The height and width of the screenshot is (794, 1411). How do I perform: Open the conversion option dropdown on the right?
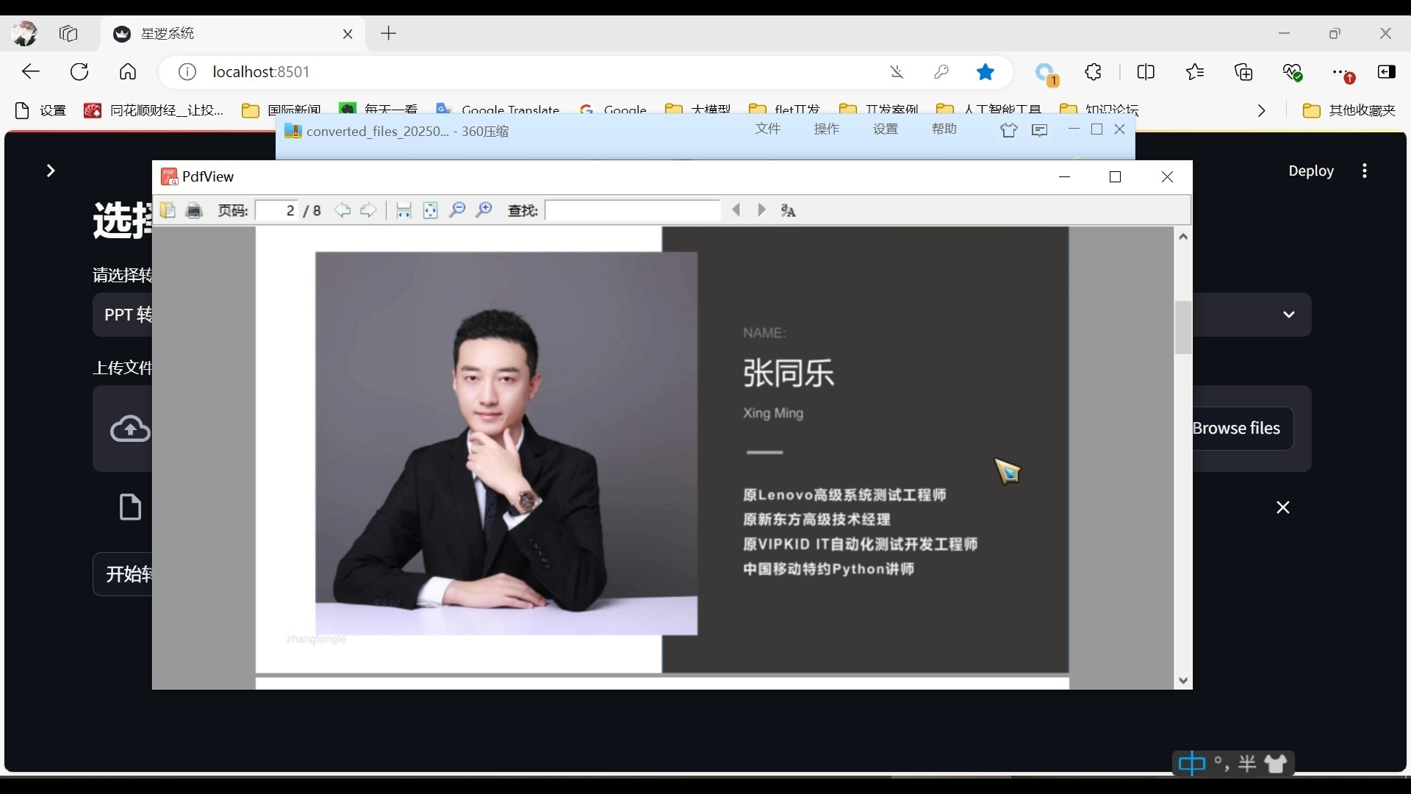click(x=1289, y=315)
